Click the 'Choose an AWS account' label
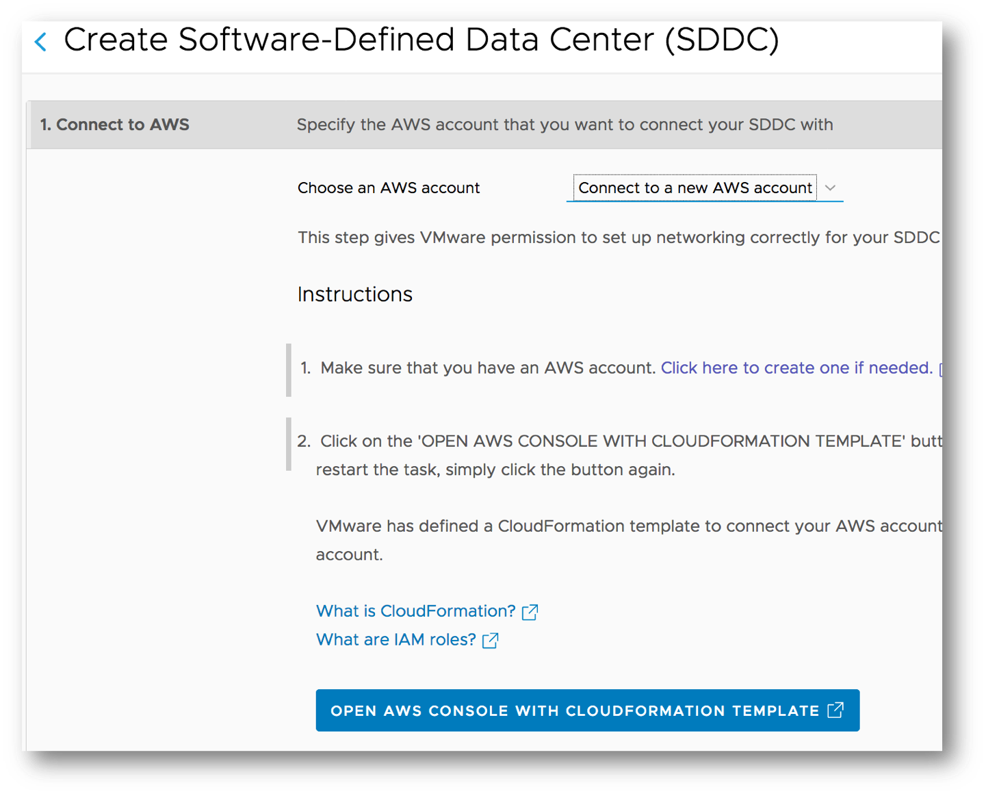This screenshot has height=794, width=986. coord(389,188)
